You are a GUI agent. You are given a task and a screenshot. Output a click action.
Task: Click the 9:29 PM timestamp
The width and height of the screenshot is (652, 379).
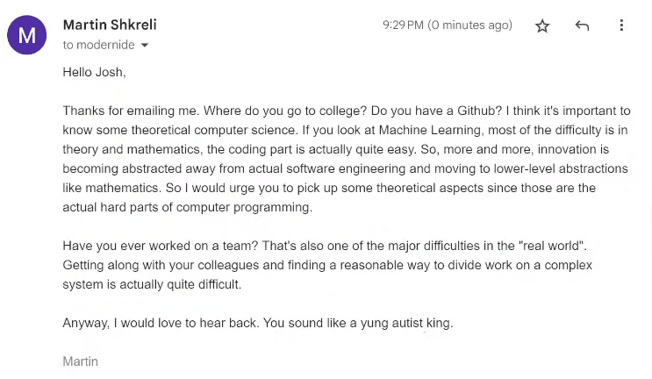[403, 25]
